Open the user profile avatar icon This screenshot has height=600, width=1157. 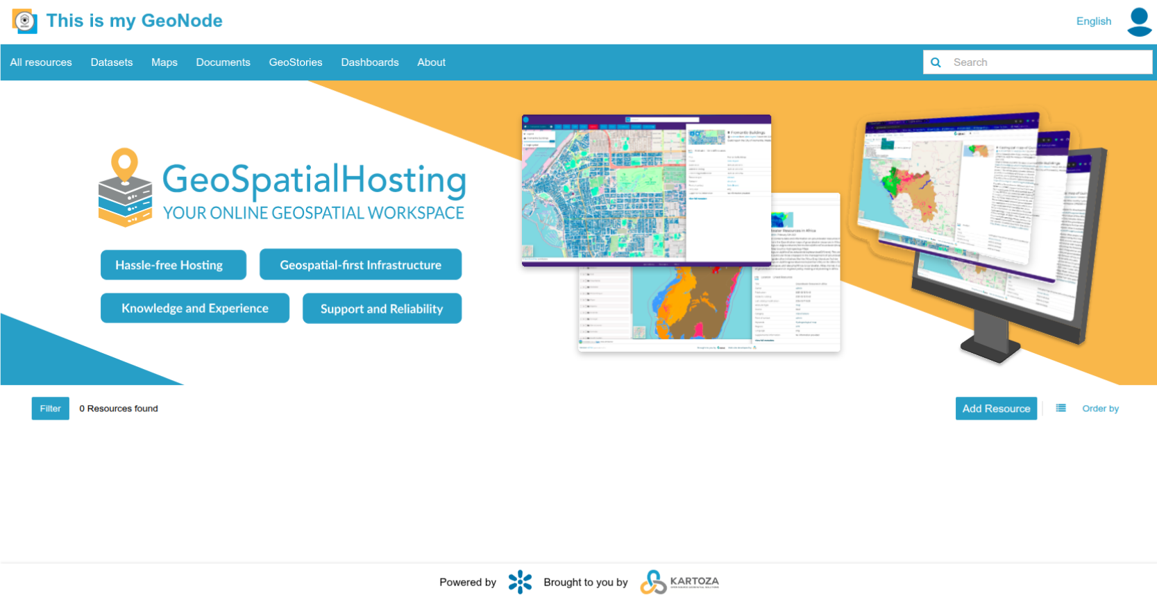coord(1139,22)
